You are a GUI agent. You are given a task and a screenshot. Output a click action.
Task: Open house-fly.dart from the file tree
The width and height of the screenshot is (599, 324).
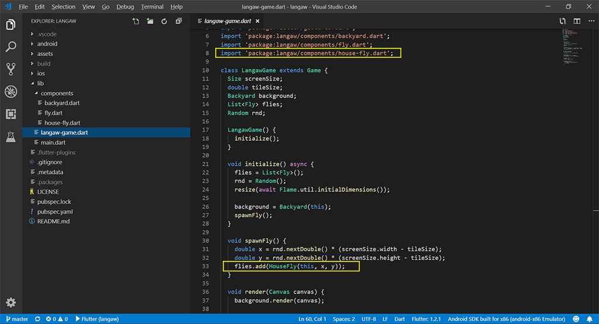62,123
